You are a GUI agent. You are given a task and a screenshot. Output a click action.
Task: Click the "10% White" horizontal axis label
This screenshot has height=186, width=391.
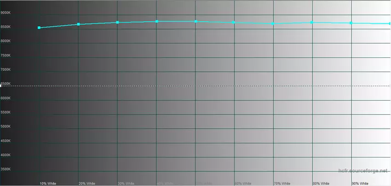click(48, 183)
